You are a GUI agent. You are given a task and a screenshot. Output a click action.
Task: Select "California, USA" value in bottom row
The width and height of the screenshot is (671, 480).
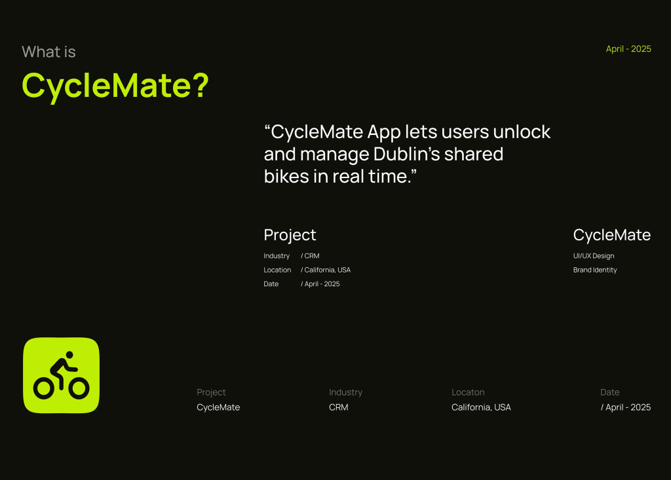point(481,407)
